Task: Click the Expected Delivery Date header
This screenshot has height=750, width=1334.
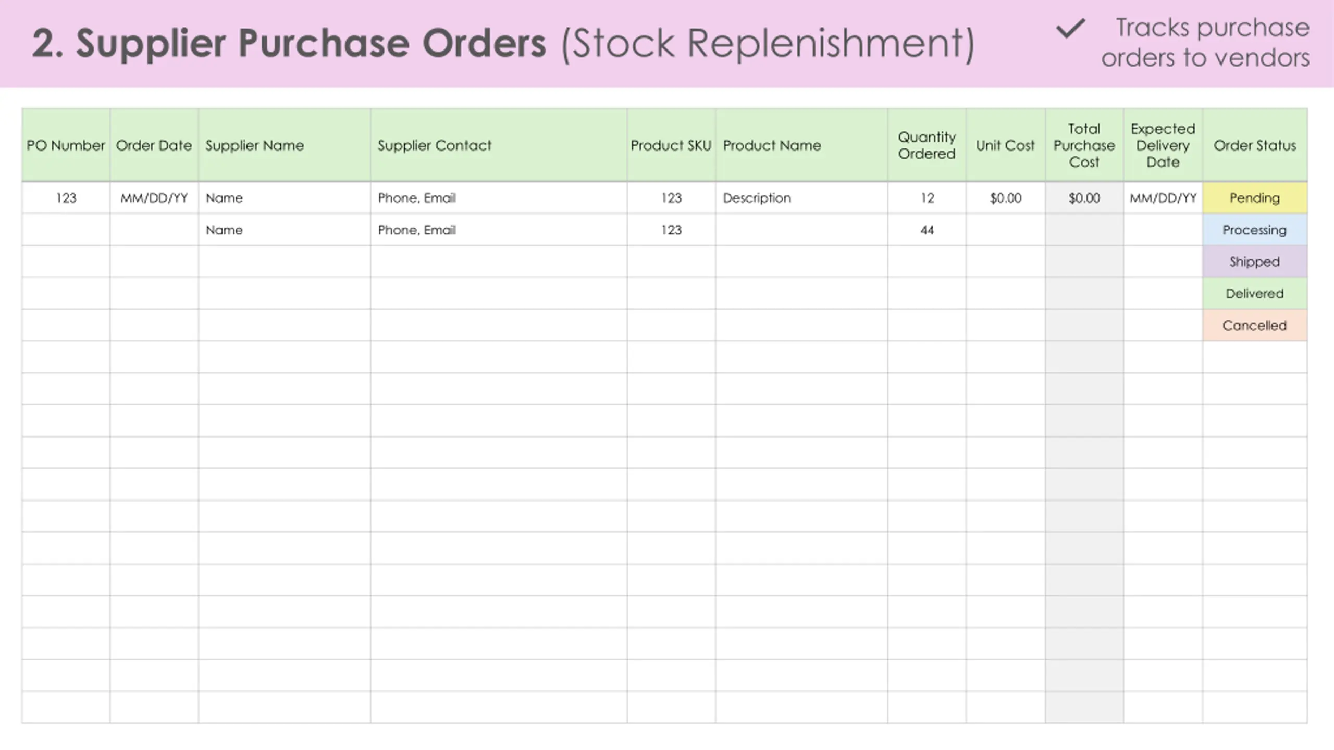Action: click(1163, 145)
